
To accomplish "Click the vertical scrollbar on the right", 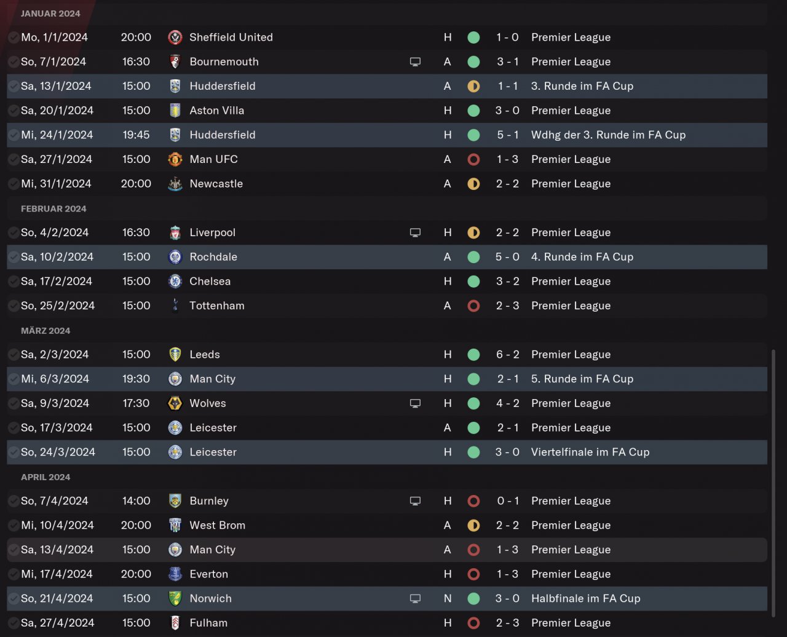I will (x=773, y=480).
